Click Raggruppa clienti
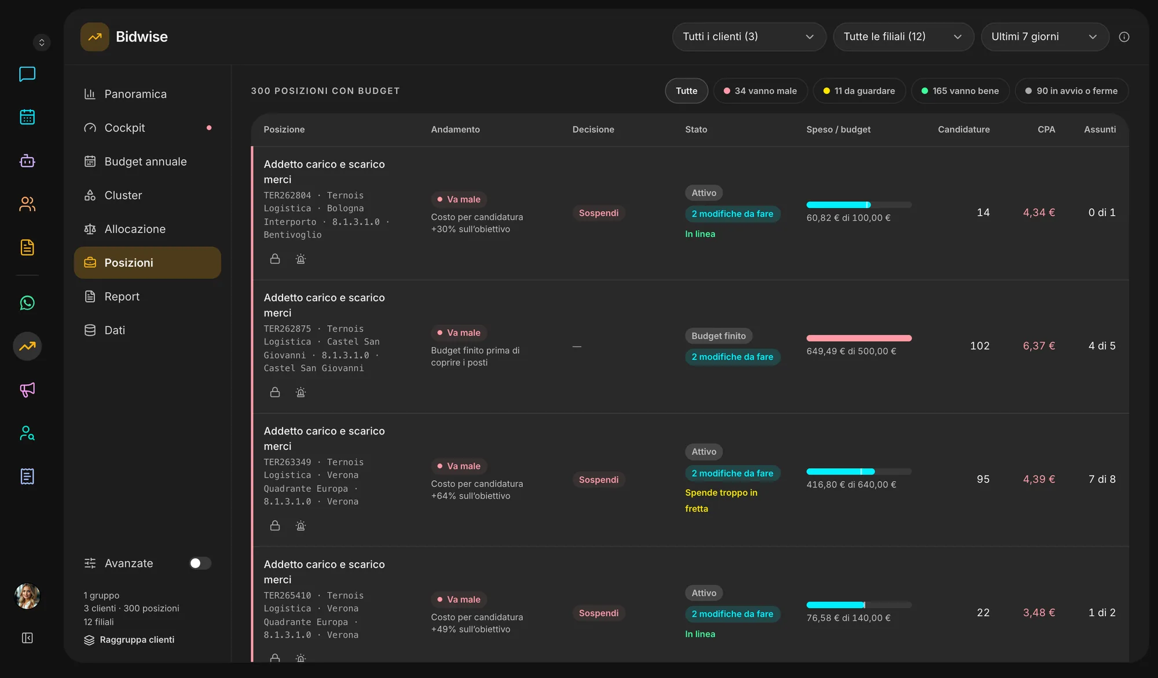Viewport: 1158px width, 678px height. [x=129, y=640]
